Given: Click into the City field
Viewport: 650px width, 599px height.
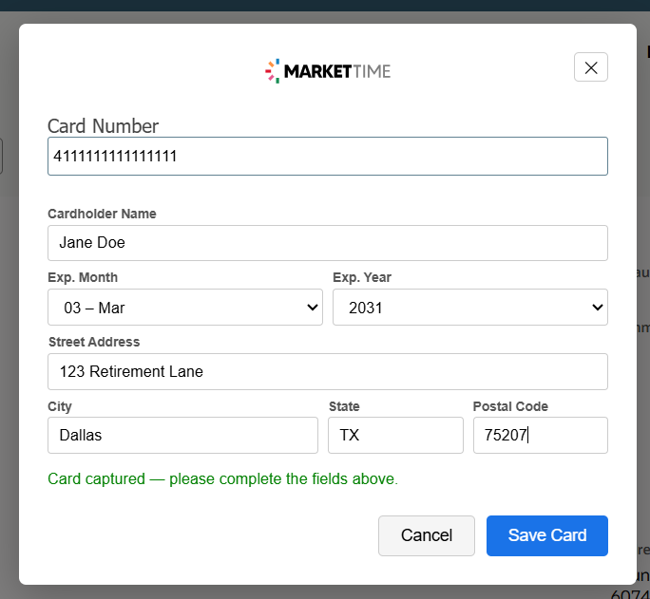Looking at the screenshot, I should click(x=182, y=435).
